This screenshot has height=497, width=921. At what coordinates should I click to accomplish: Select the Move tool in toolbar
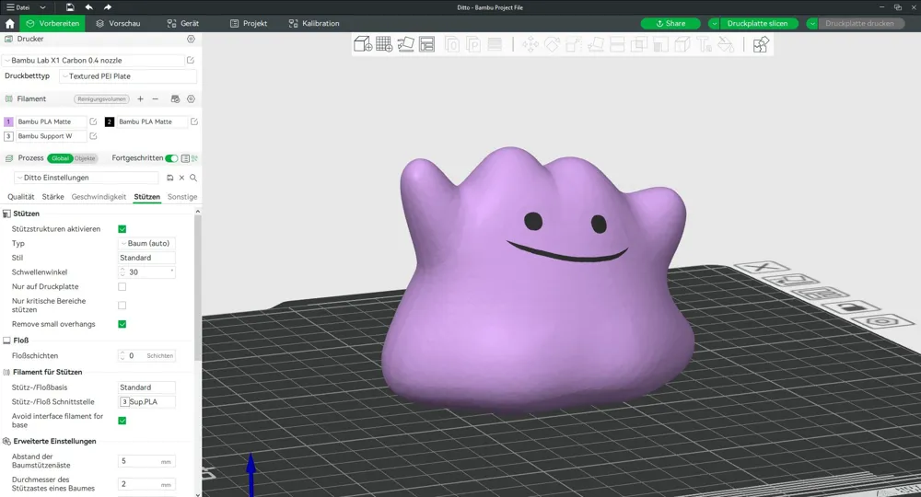[x=530, y=44]
